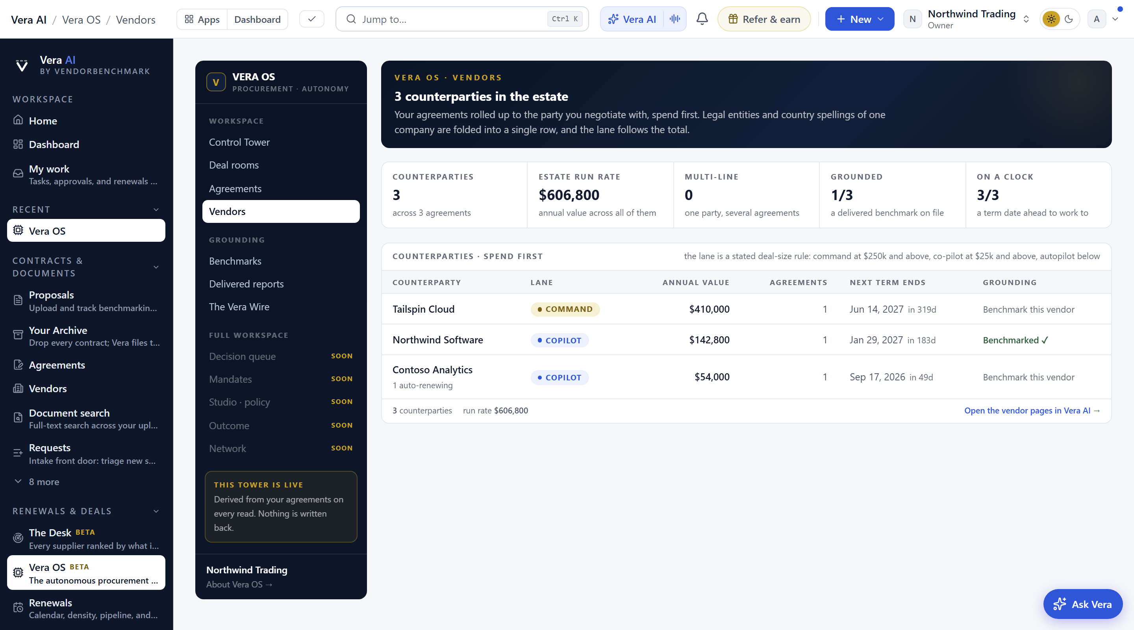Click the Jump to search field
This screenshot has height=630, width=1134.
coord(462,19)
